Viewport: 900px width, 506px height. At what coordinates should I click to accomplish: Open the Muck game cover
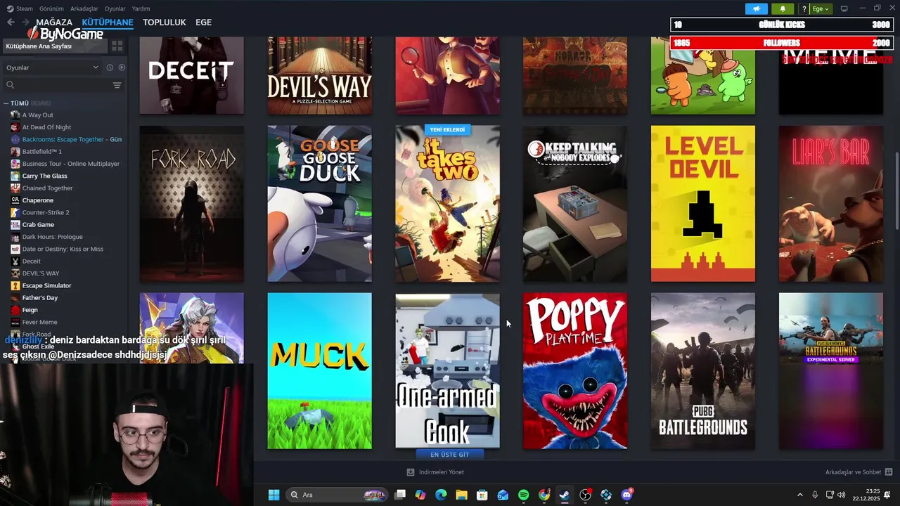[x=319, y=371]
